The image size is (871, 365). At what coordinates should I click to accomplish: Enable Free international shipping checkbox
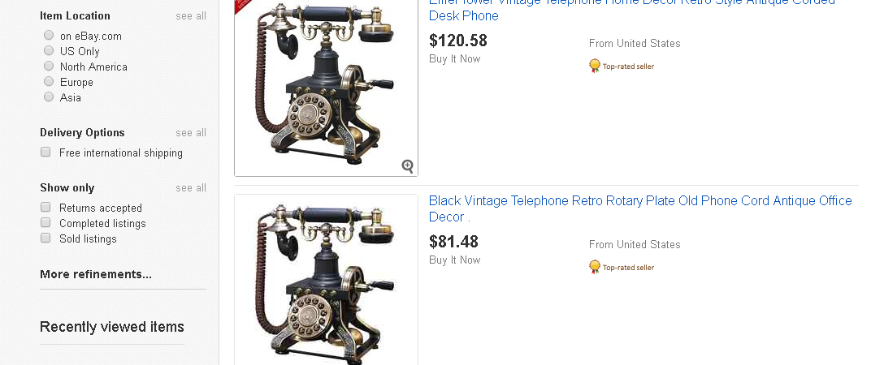(x=45, y=152)
